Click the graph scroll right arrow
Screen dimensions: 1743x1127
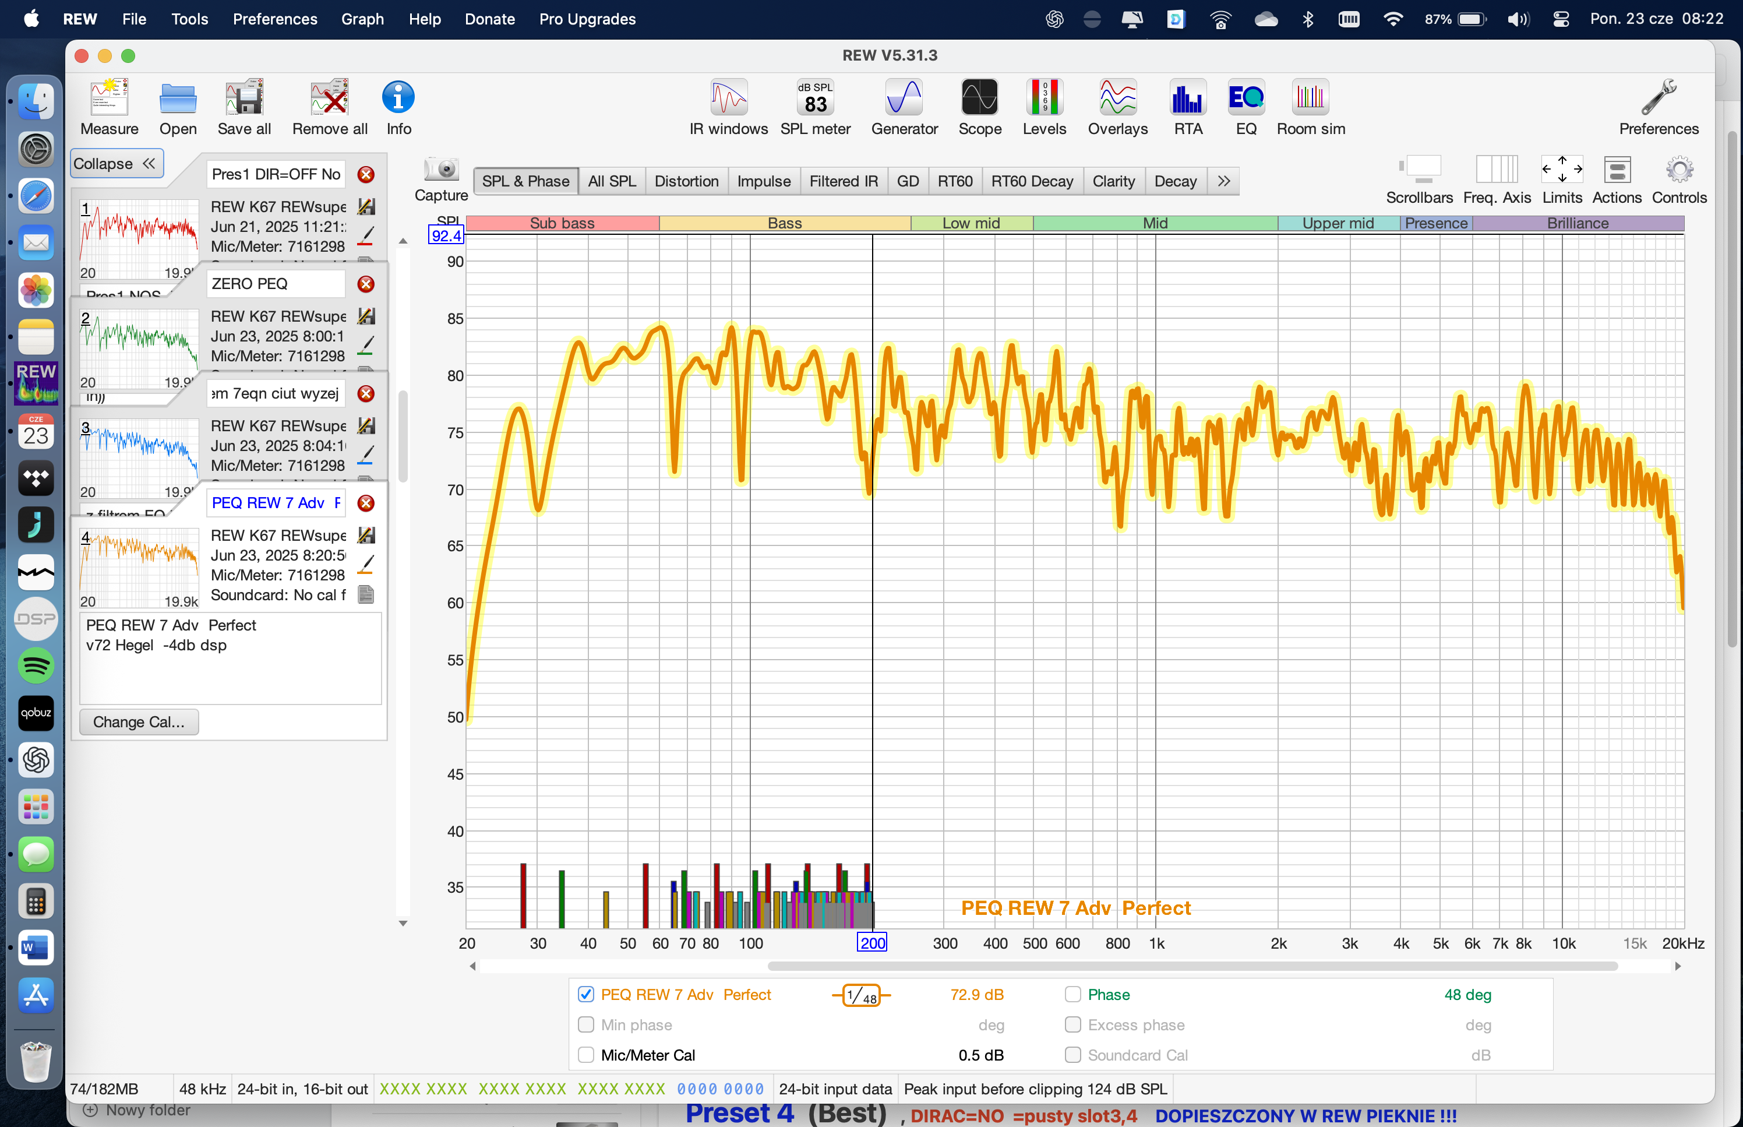1678,966
